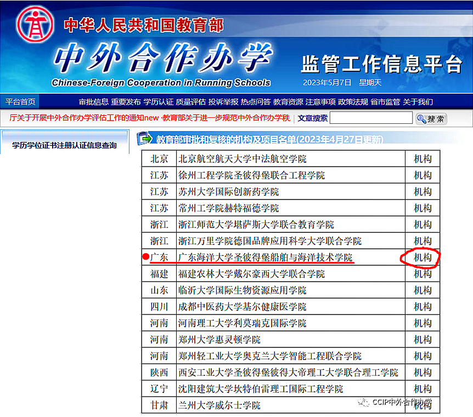Open 兰州大学威尔士学院 entry
The height and width of the screenshot is (417, 473).
point(219,405)
